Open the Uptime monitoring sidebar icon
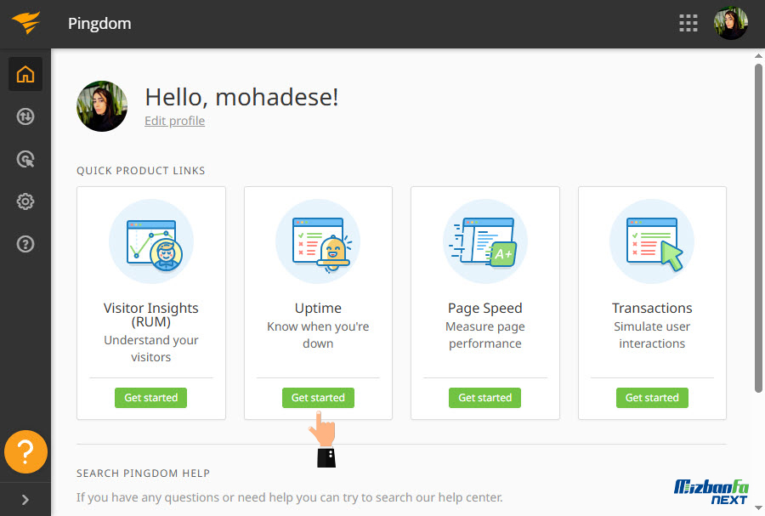765x516 pixels. [25, 116]
